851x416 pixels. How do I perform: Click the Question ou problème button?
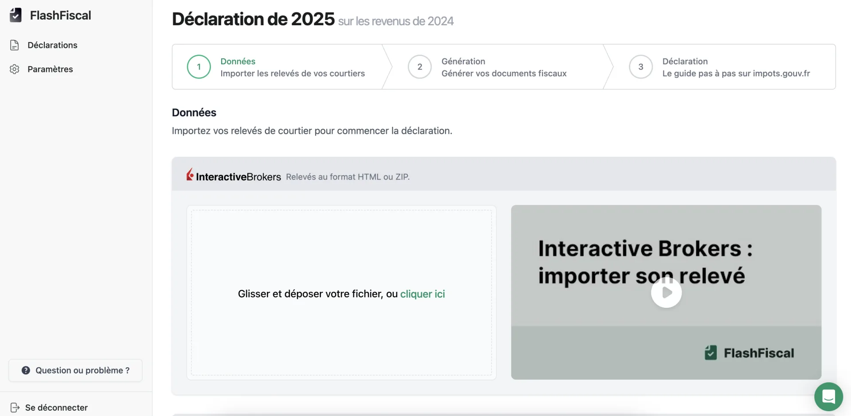75,370
